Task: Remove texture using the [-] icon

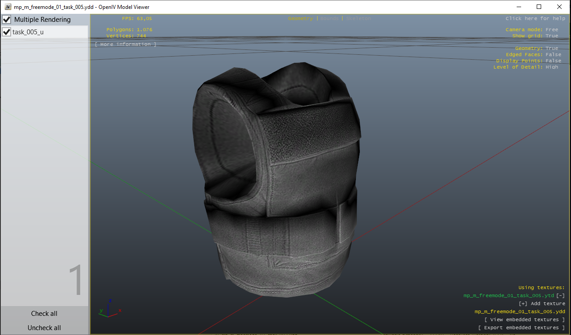Action: click(560, 295)
